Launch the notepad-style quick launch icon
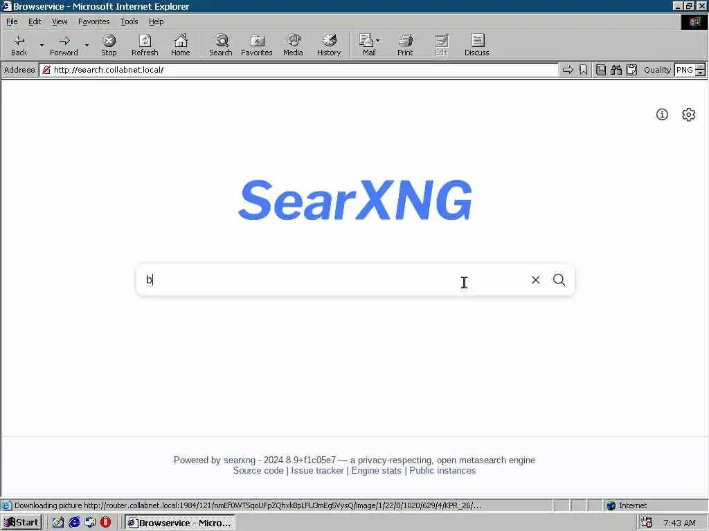 (58, 523)
